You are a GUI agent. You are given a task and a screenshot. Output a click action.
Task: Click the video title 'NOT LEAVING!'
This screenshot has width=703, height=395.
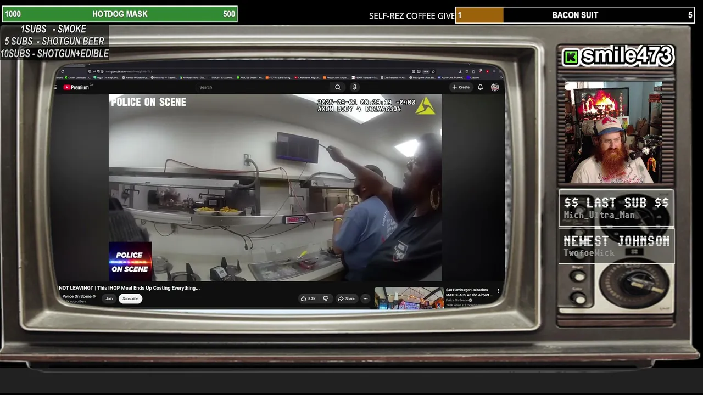coord(129,288)
